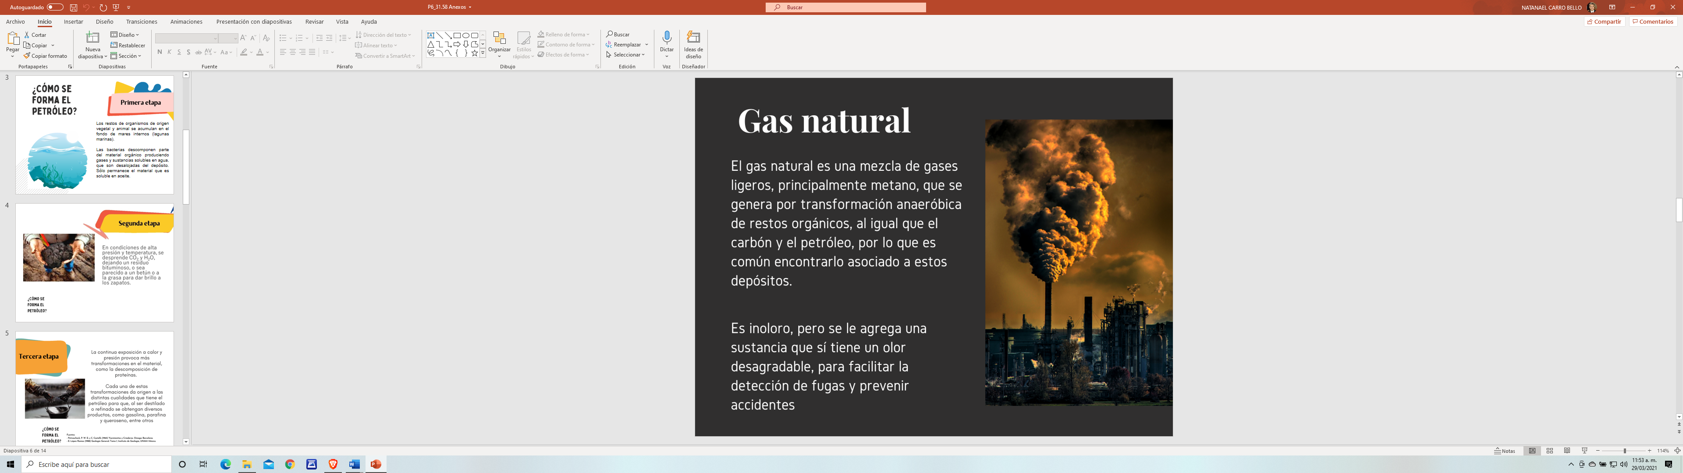Screen dimensions: 1683x473
Task: Fit slide to current window
Action: click(x=1677, y=451)
